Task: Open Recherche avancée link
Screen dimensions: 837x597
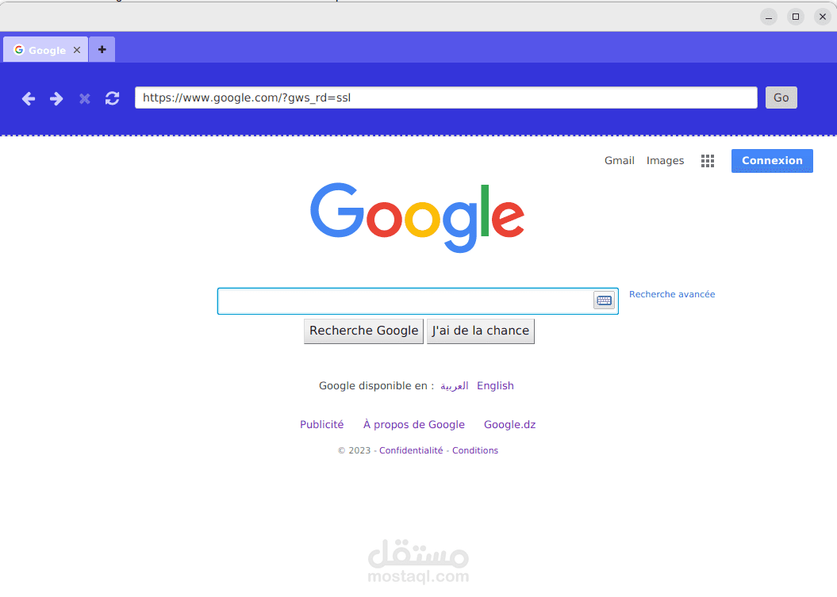Action: click(x=672, y=294)
